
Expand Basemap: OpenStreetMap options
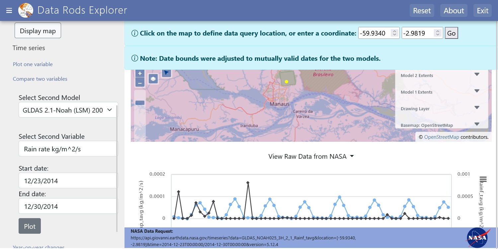[x=477, y=124]
